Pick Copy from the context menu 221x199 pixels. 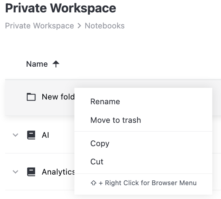100,143
